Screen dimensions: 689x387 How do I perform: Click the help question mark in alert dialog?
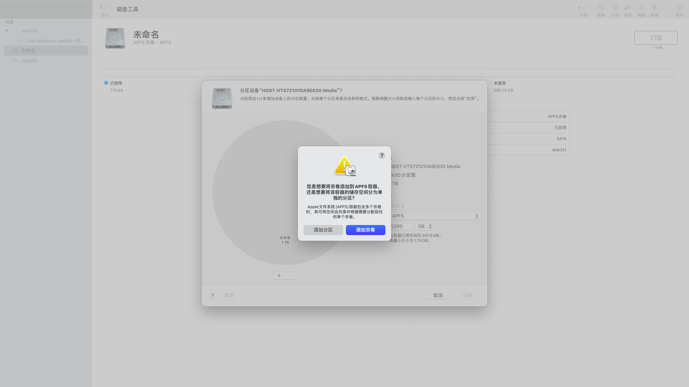pos(381,156)
